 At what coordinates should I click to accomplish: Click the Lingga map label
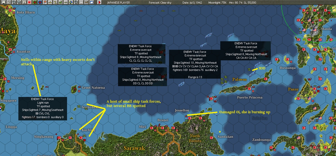(x=11, y=127)
